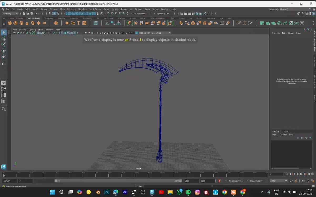Click the super shape star shelf icon

[x=67, y=23]
